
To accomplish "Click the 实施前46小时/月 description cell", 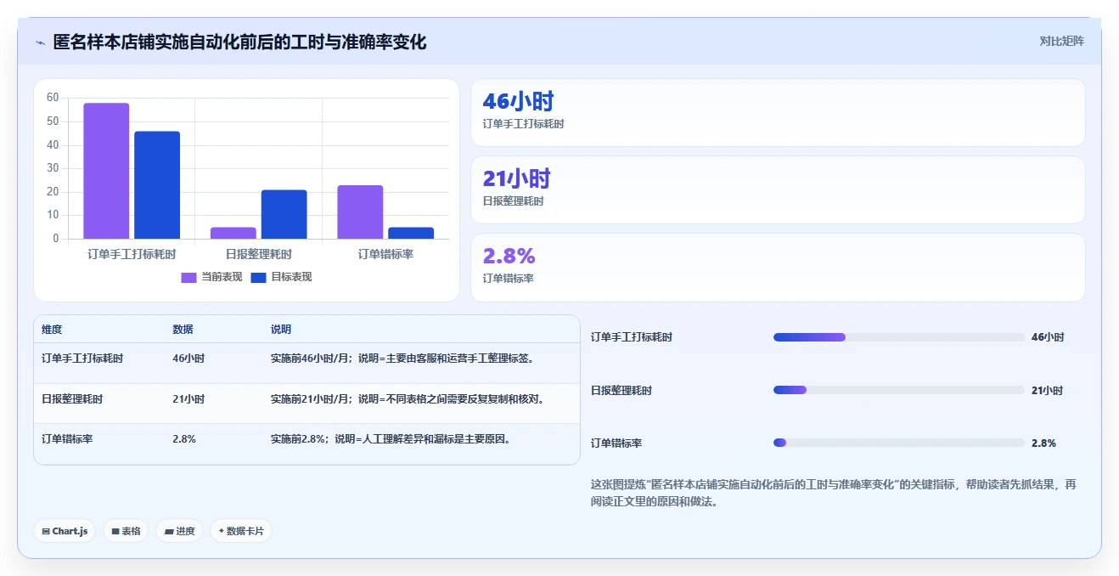I will point(403,359).
